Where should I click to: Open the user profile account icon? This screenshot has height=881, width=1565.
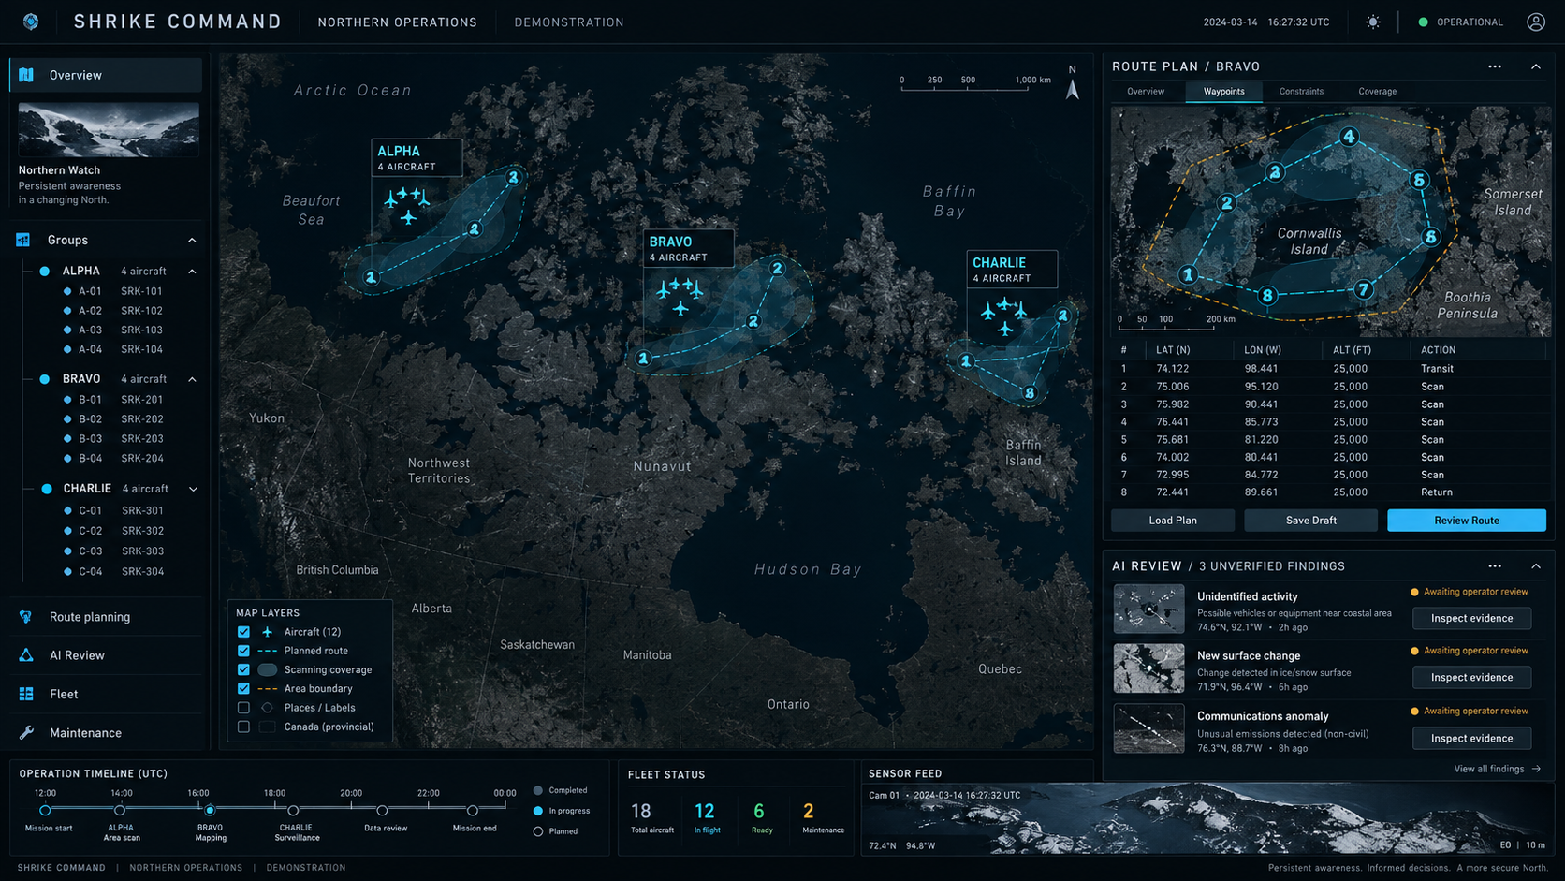[x=1536, y=22]
